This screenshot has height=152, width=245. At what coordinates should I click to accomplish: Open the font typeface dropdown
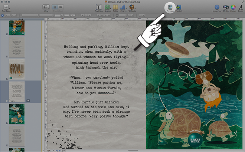point(46,15)
